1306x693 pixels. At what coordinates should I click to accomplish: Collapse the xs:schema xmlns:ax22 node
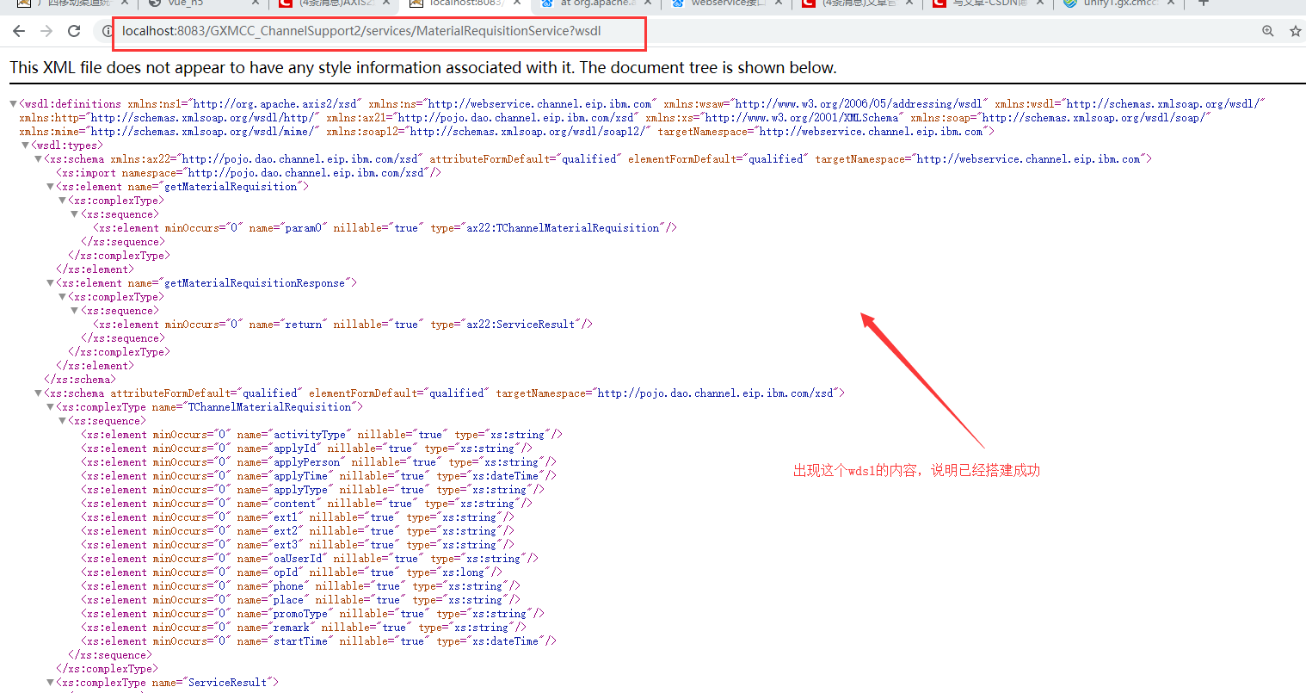(38, 159)
